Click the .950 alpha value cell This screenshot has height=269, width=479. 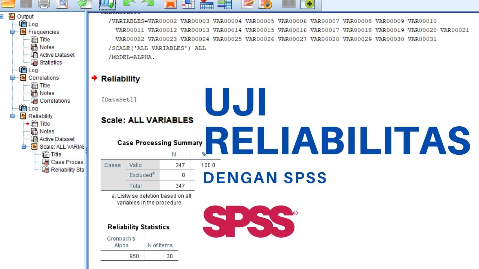(133, 256)
